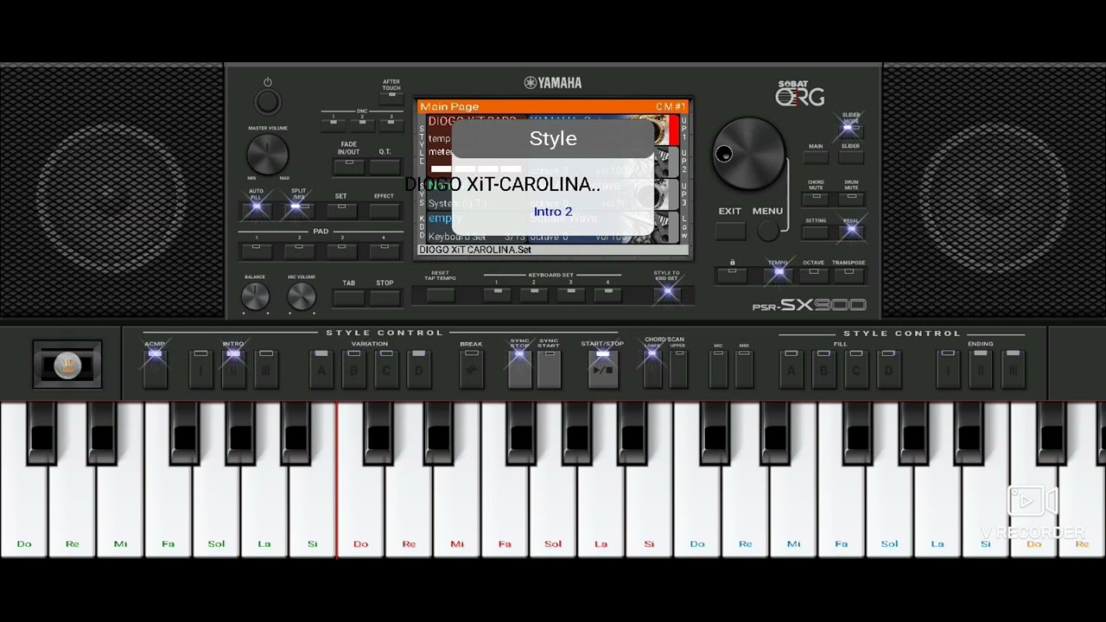Viewport: 1106px width, 622px height.
Task: Select the OCTAVE button
Action: click(x=813, y=275)
